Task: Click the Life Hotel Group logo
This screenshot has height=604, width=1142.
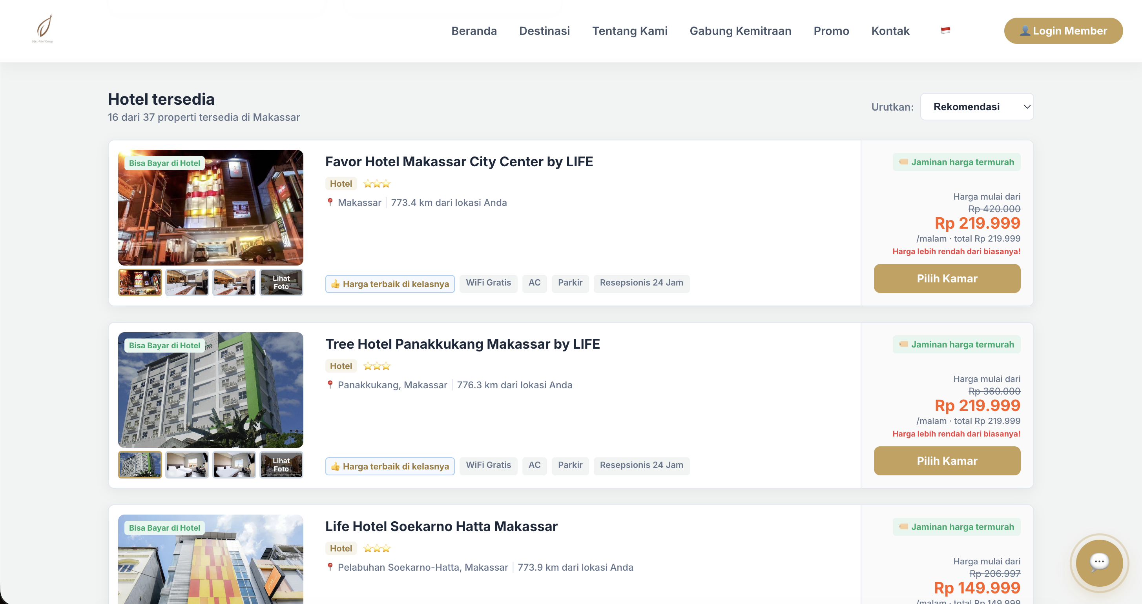Action: click(x=42, y=29)
